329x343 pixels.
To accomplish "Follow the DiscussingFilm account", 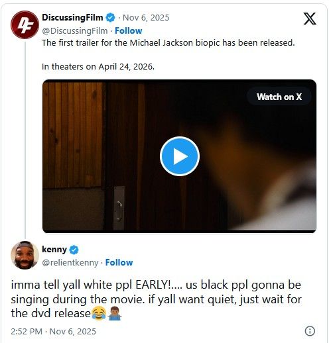I will pyautogui.click(x=128, y=30).
